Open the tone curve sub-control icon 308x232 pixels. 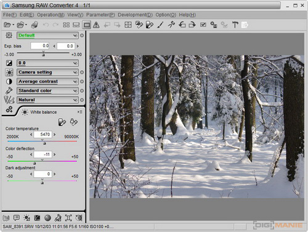[x=37, y=218]
